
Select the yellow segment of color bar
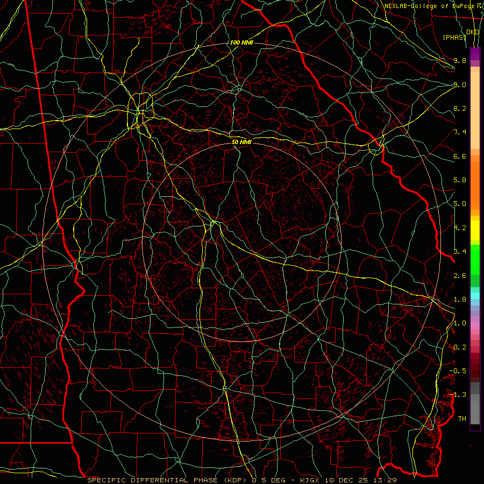[x=475, y=230]
